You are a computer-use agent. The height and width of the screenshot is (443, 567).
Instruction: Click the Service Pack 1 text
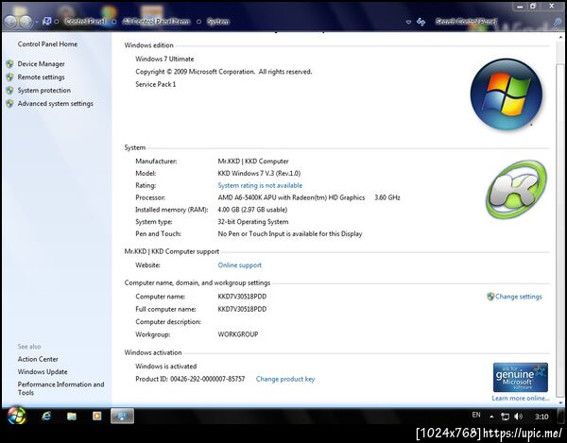click(156, 84)
